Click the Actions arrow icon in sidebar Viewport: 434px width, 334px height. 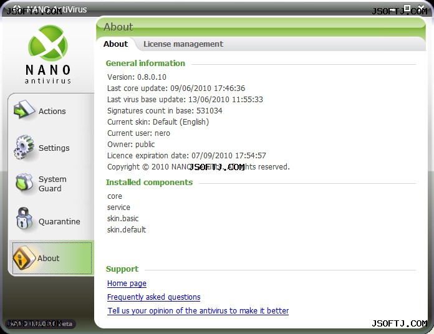pos(24,110)
